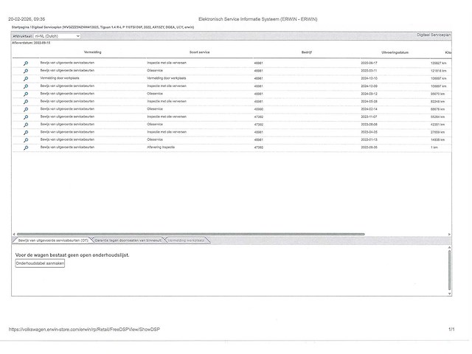Open magnifier for the 2024-05-28 inspection entry
This screenshot has height=354, width=472.
(26, 102)
